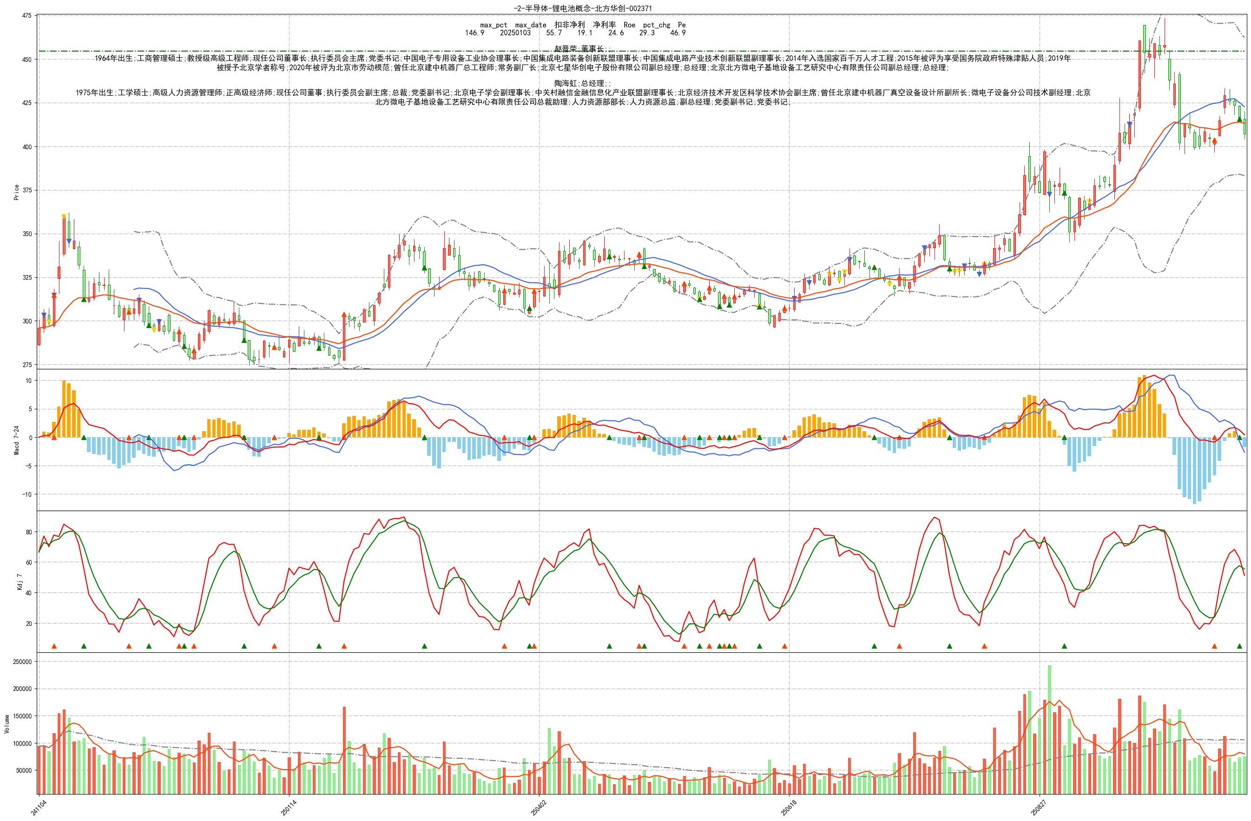Click the Volume axis label
1251x821 pixels.
click(7, 724)
